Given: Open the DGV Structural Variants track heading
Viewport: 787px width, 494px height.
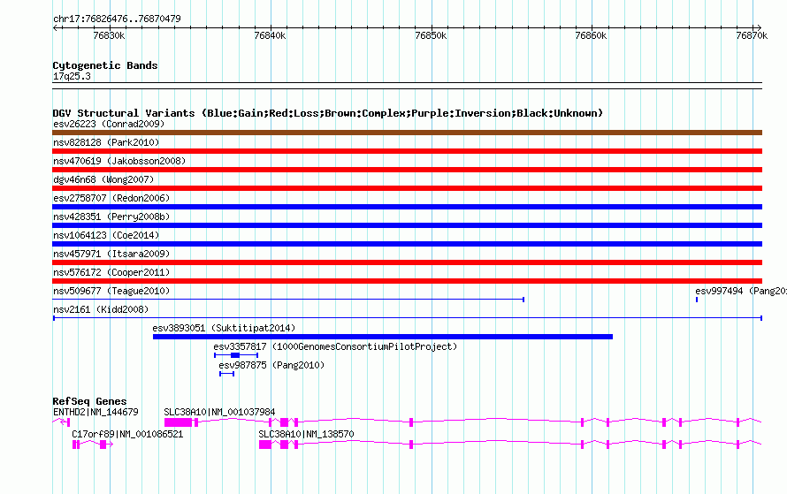Looking at the screenshot, I should [x=328, y=113].
